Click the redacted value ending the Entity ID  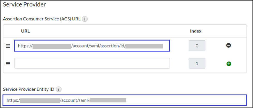108,100
